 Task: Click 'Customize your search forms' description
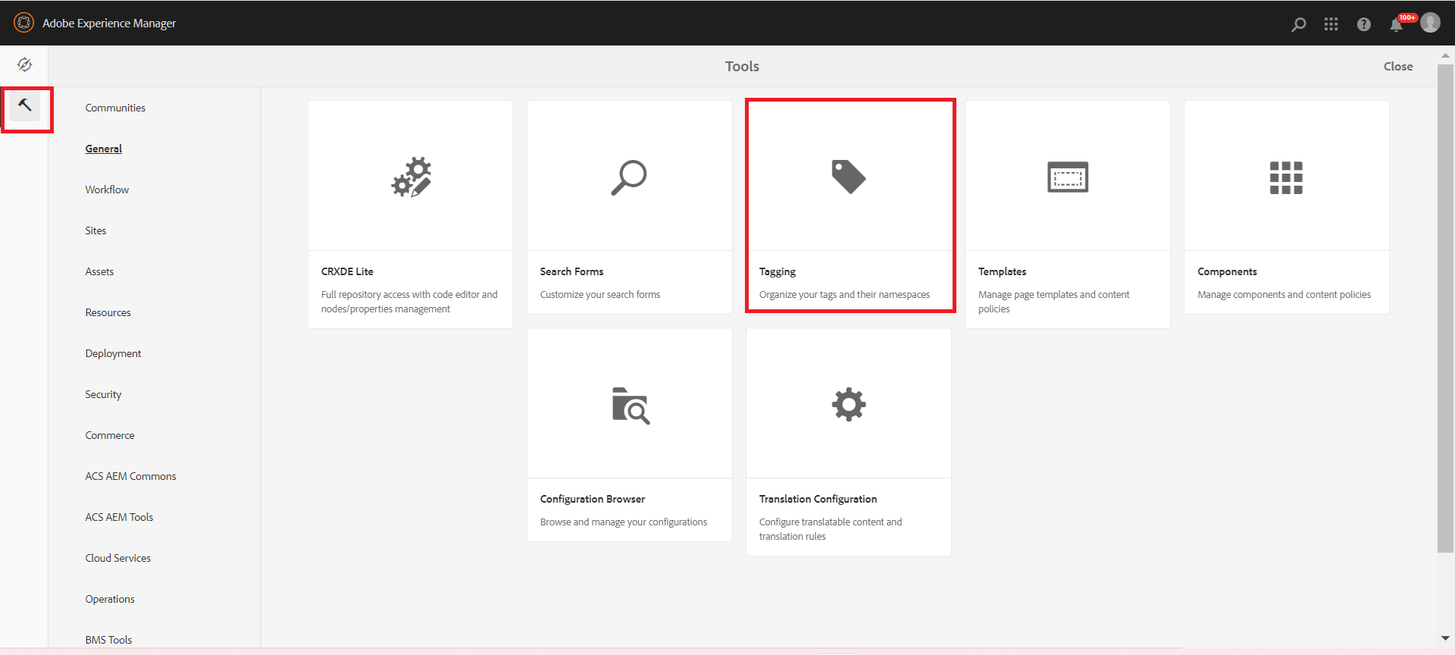[x=599, y=294]
